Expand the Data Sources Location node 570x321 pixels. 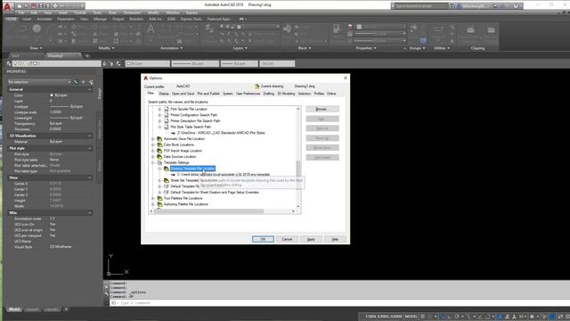pos(153,157)
